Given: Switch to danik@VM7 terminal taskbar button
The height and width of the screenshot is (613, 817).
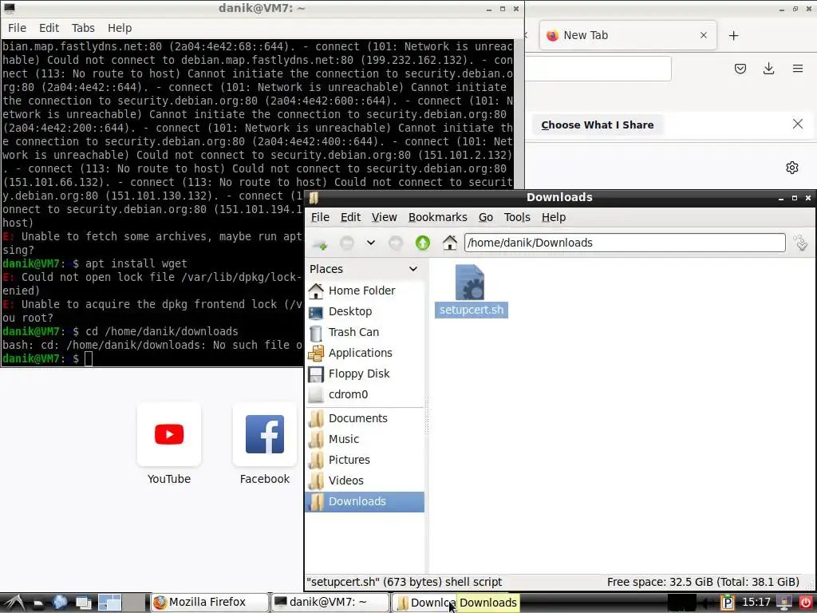Looking at the screenshot, I should (330, 603).
